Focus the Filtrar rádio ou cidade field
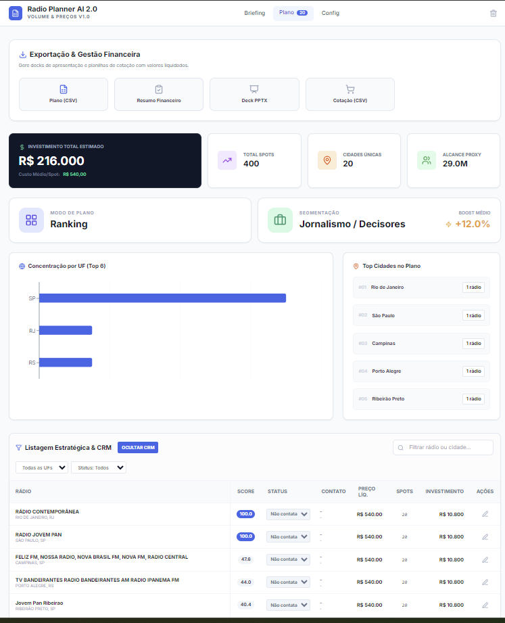This screenshot has width=505, height=623. pyautogui.click(x=443, y=447)
